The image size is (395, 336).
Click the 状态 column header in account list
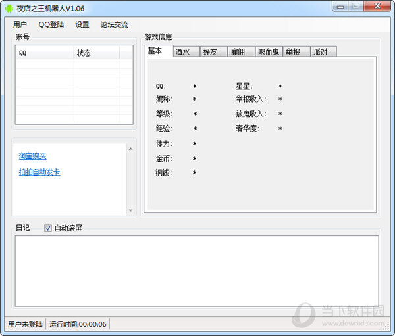97,53
